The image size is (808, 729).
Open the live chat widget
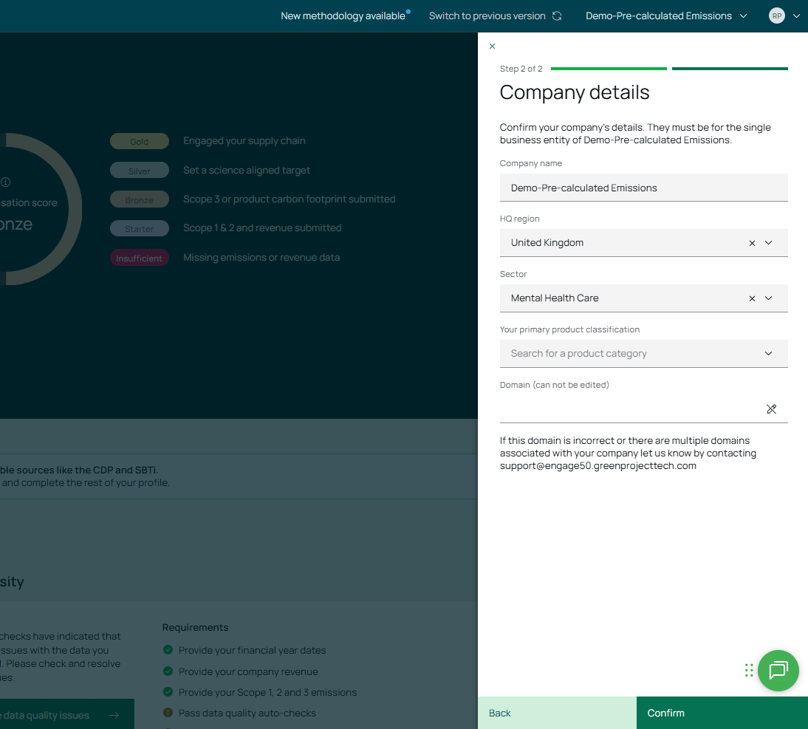(x=778, y=670)
